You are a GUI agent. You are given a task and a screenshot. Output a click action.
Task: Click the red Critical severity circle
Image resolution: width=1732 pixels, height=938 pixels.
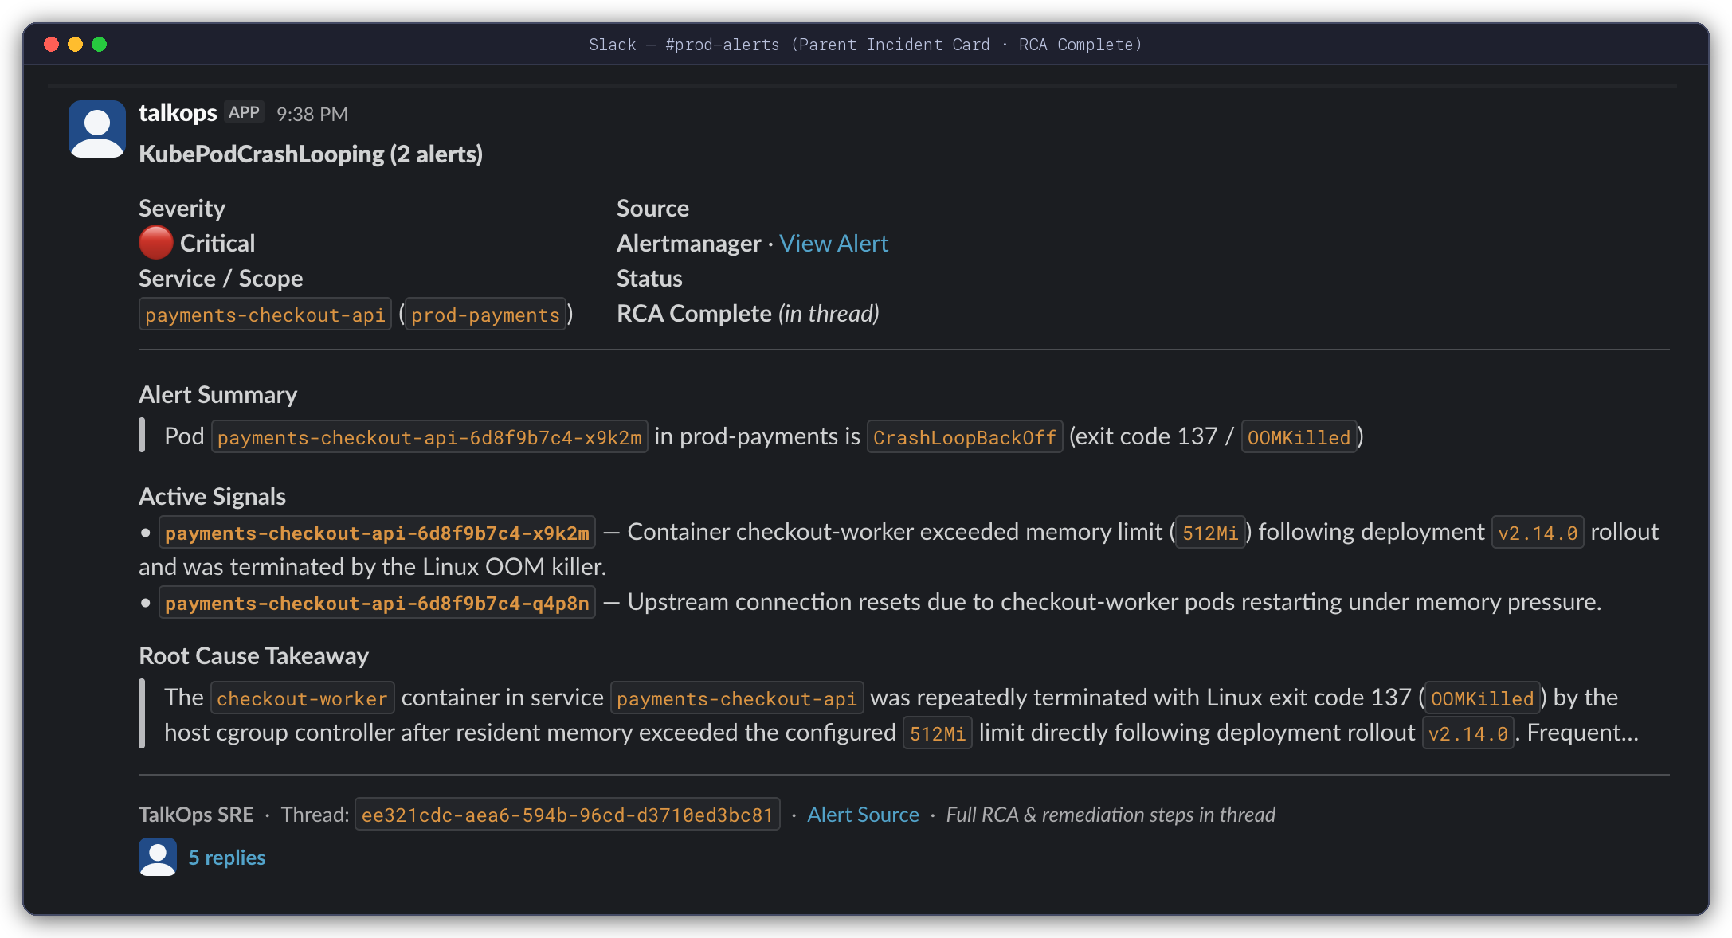(156, 243)
